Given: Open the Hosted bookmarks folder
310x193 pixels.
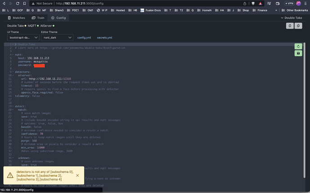Looking at the screenshot, I should [x=118, y=10].
